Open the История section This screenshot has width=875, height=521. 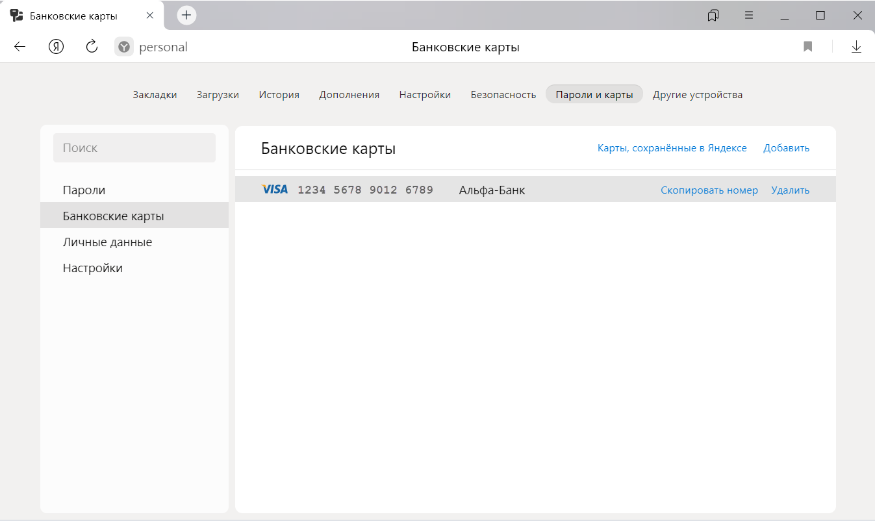point(279,94)
